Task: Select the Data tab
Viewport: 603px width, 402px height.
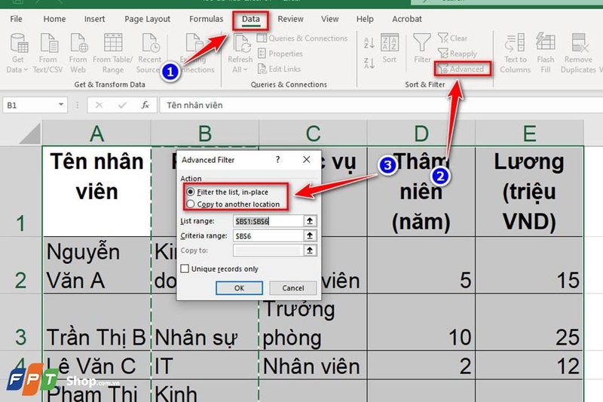Action: pos(251,20)
